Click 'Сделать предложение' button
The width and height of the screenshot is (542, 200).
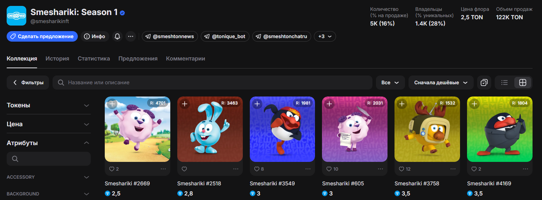click(x=42, y=36)
